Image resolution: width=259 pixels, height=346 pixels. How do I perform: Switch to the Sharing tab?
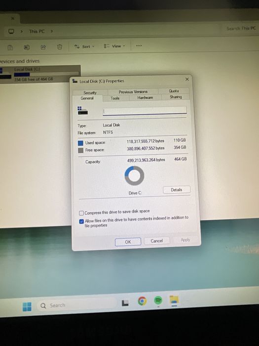[176, 97]
